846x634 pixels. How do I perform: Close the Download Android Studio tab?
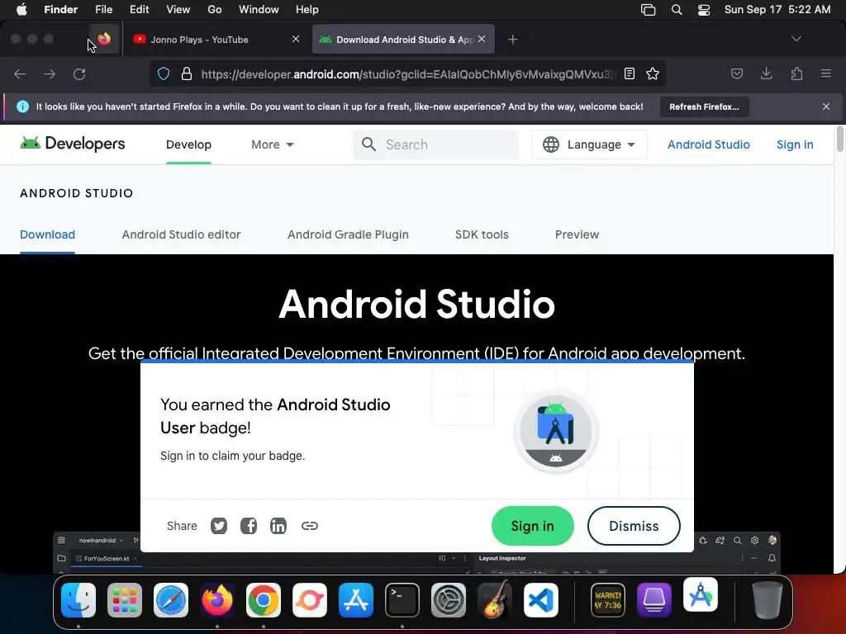482,39
